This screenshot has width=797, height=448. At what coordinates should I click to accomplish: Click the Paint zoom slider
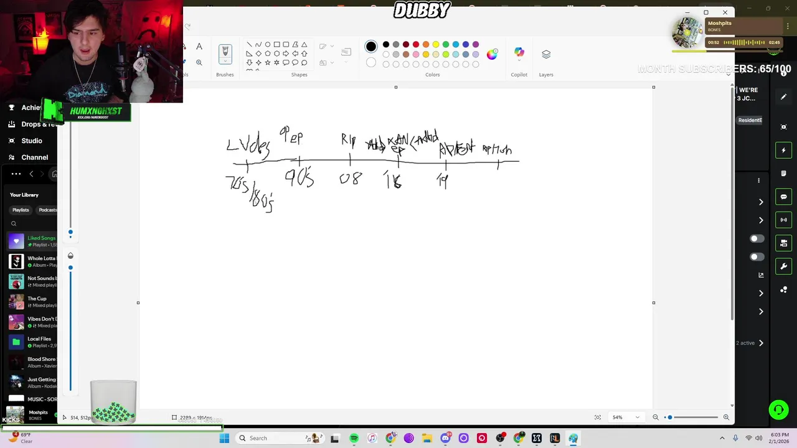point(691,417)
